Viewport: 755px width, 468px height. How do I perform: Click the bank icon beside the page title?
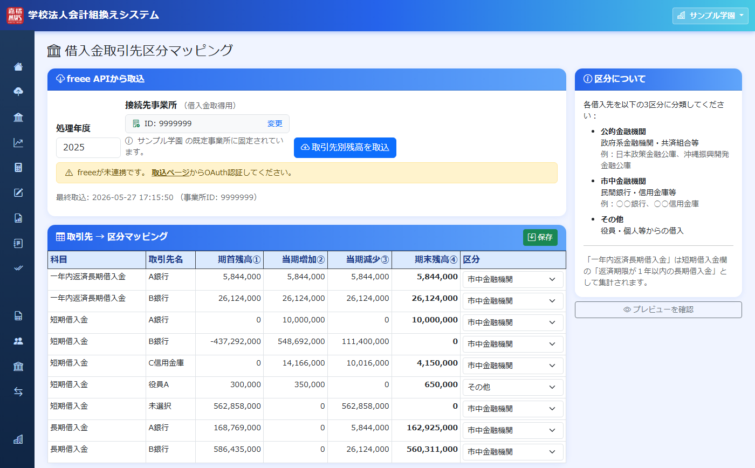tap(54, 51)
